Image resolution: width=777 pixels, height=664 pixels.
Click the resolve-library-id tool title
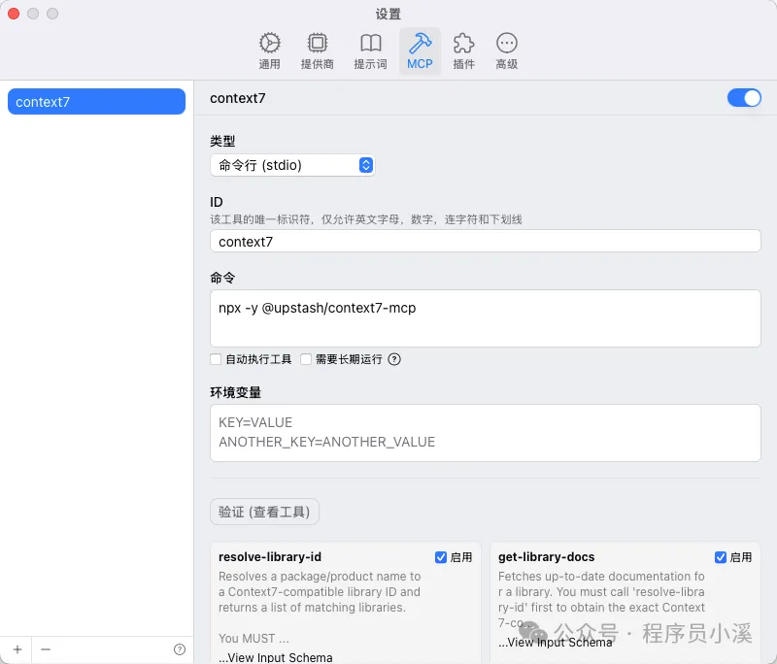270,557
